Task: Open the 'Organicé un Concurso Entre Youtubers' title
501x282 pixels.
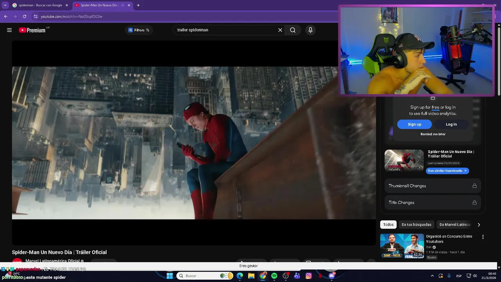Action: coord(449,239)
